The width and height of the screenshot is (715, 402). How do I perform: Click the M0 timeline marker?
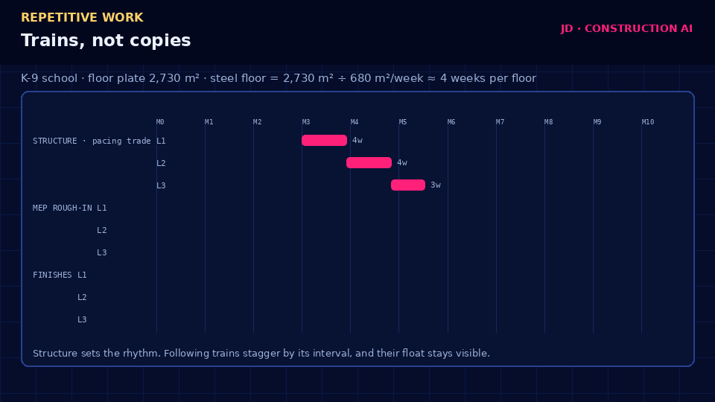coord(160,122)
